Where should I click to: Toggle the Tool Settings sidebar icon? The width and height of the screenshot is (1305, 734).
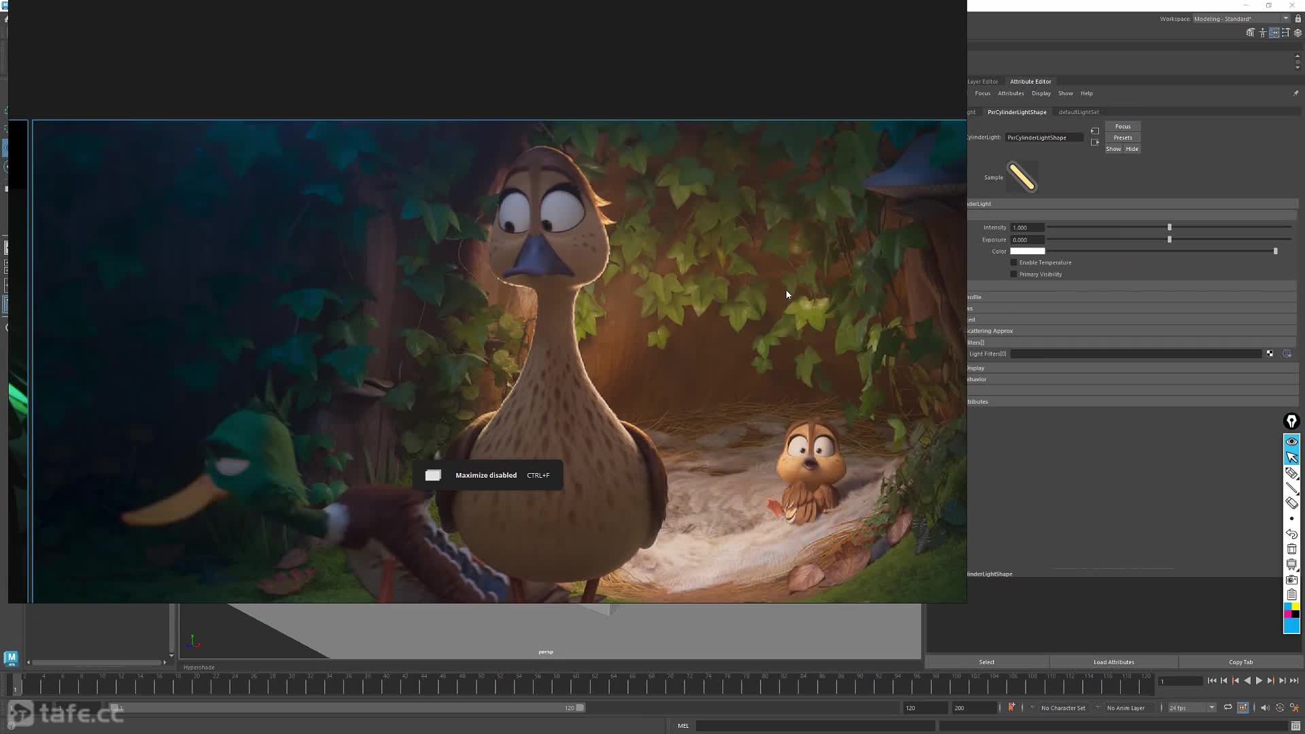tap(1286, 33)
